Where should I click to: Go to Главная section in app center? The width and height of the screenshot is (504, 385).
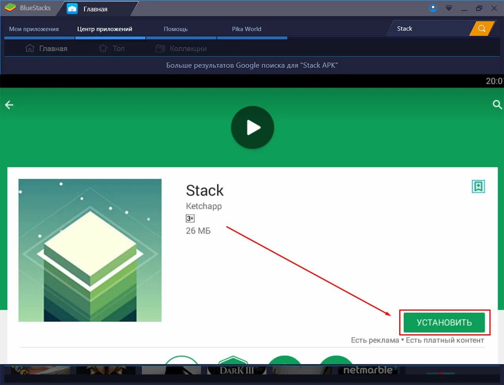pos(46,48)
